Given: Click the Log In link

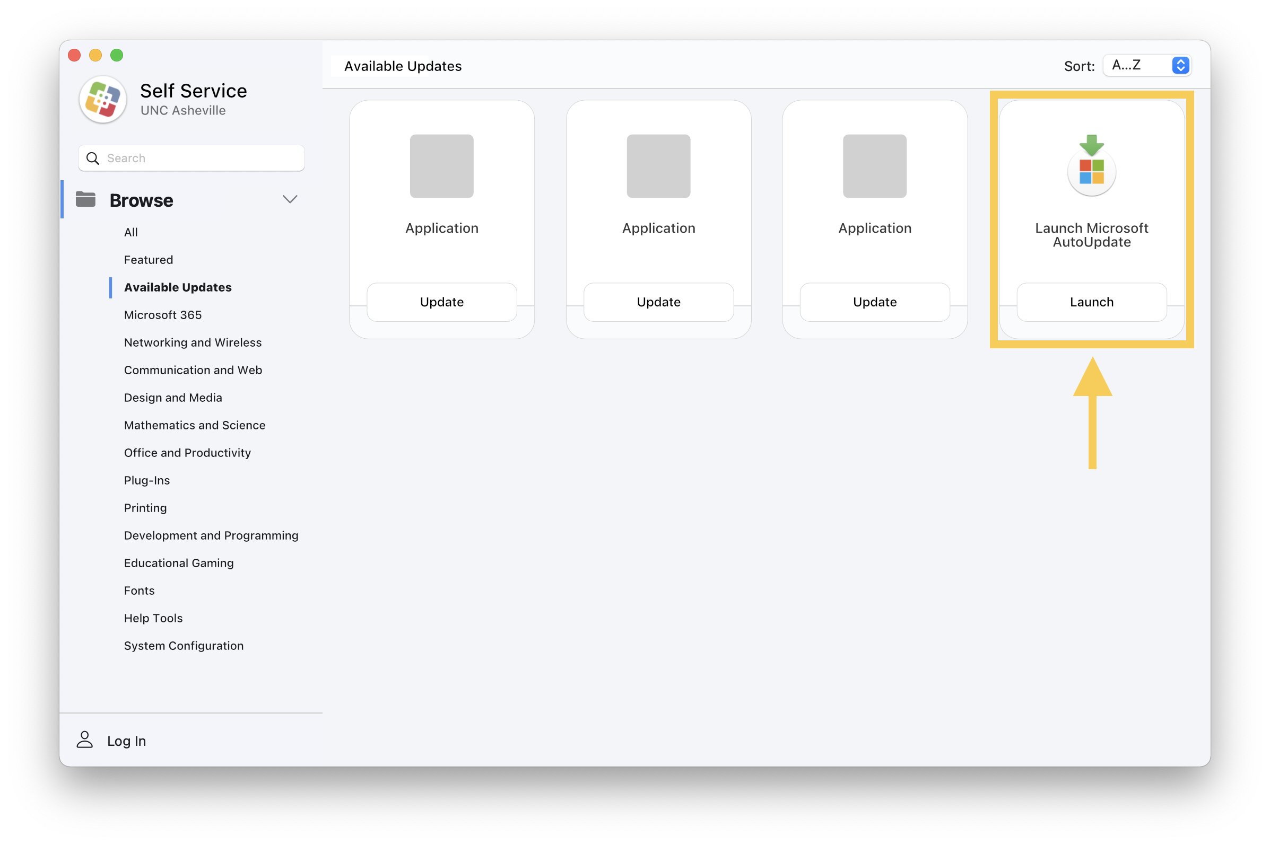Looking at the screenshot, I should [x=126, y=741].
